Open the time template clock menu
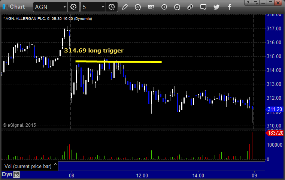Image resolution: width=285 pixels, height=180 pixels. click(x=112, y=7)
